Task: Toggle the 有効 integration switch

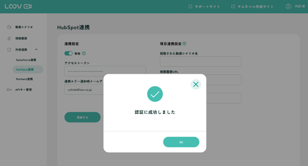Action: [68, 53]
